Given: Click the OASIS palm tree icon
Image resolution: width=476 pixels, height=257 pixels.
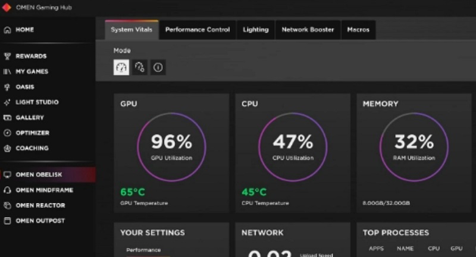Looking at the screenshot, I should [7, 87].
